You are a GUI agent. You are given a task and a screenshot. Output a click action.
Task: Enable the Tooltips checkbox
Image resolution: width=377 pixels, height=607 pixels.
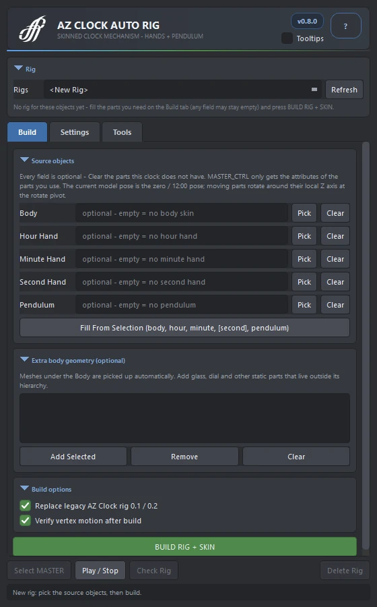(287, 38)
